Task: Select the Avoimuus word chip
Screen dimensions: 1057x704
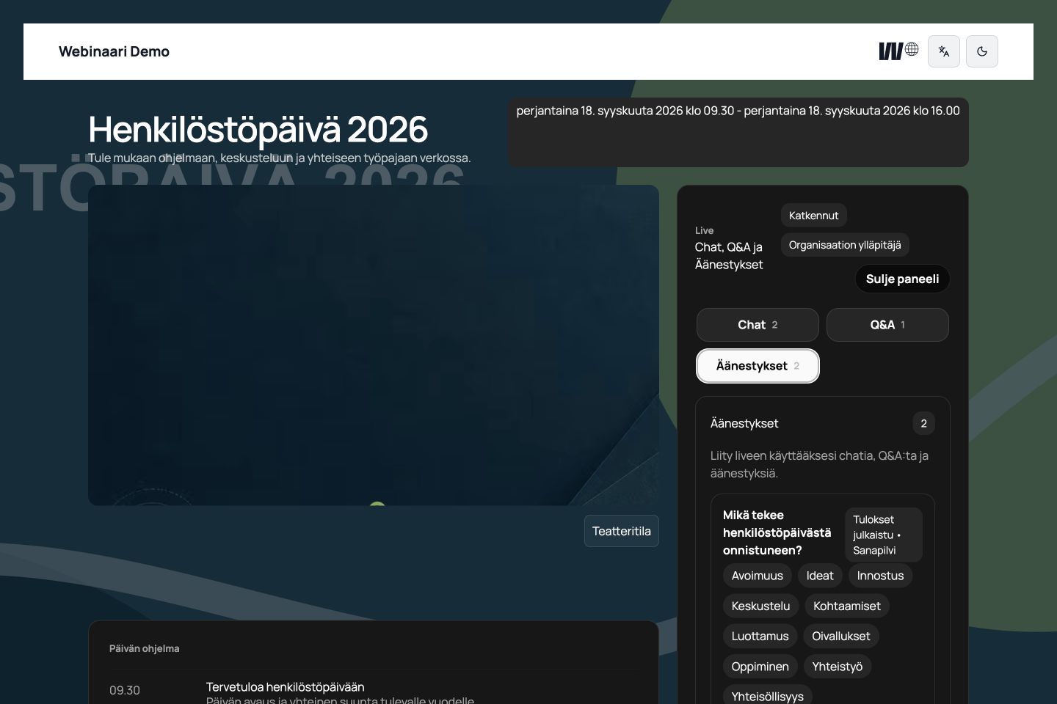Action: point(758,576)
